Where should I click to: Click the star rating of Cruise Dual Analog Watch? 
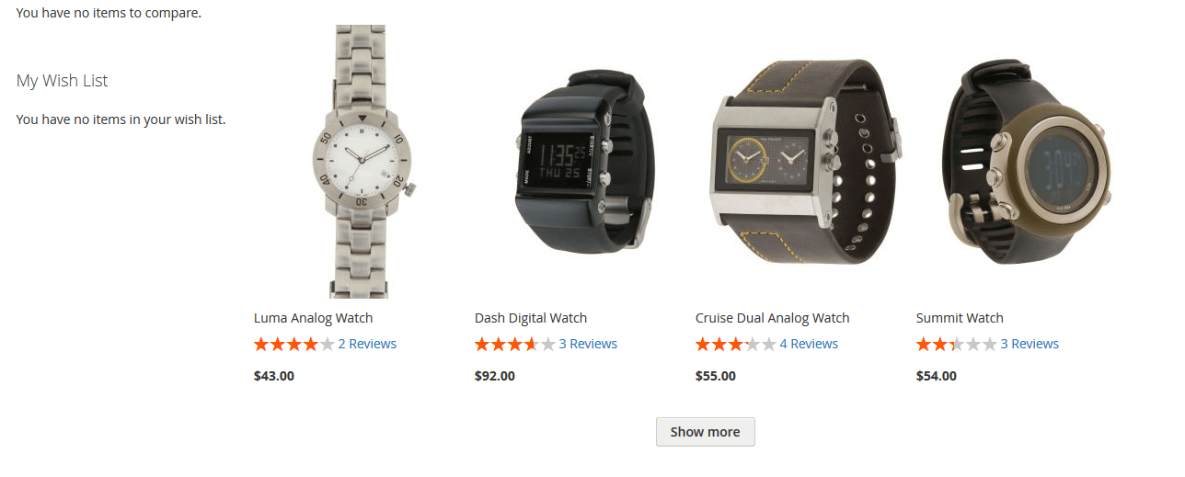pos(736,344)
